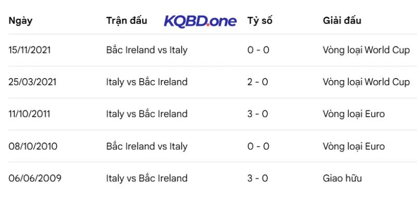The width and height of the screenshot is (417, 208).
Task: Click the 3 - 0 score from 06/06/2009
Action: click(258, 178)
